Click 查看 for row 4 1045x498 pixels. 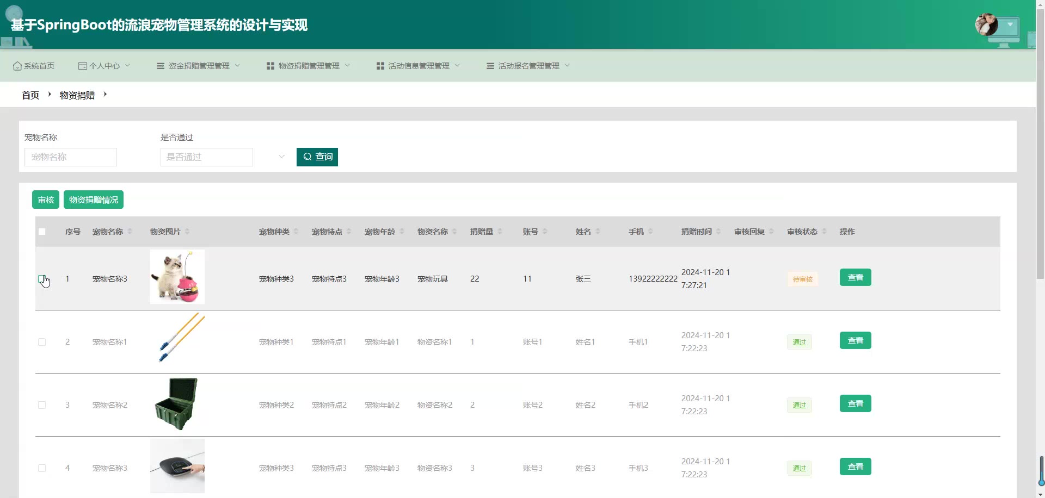(x=856, y=466)
